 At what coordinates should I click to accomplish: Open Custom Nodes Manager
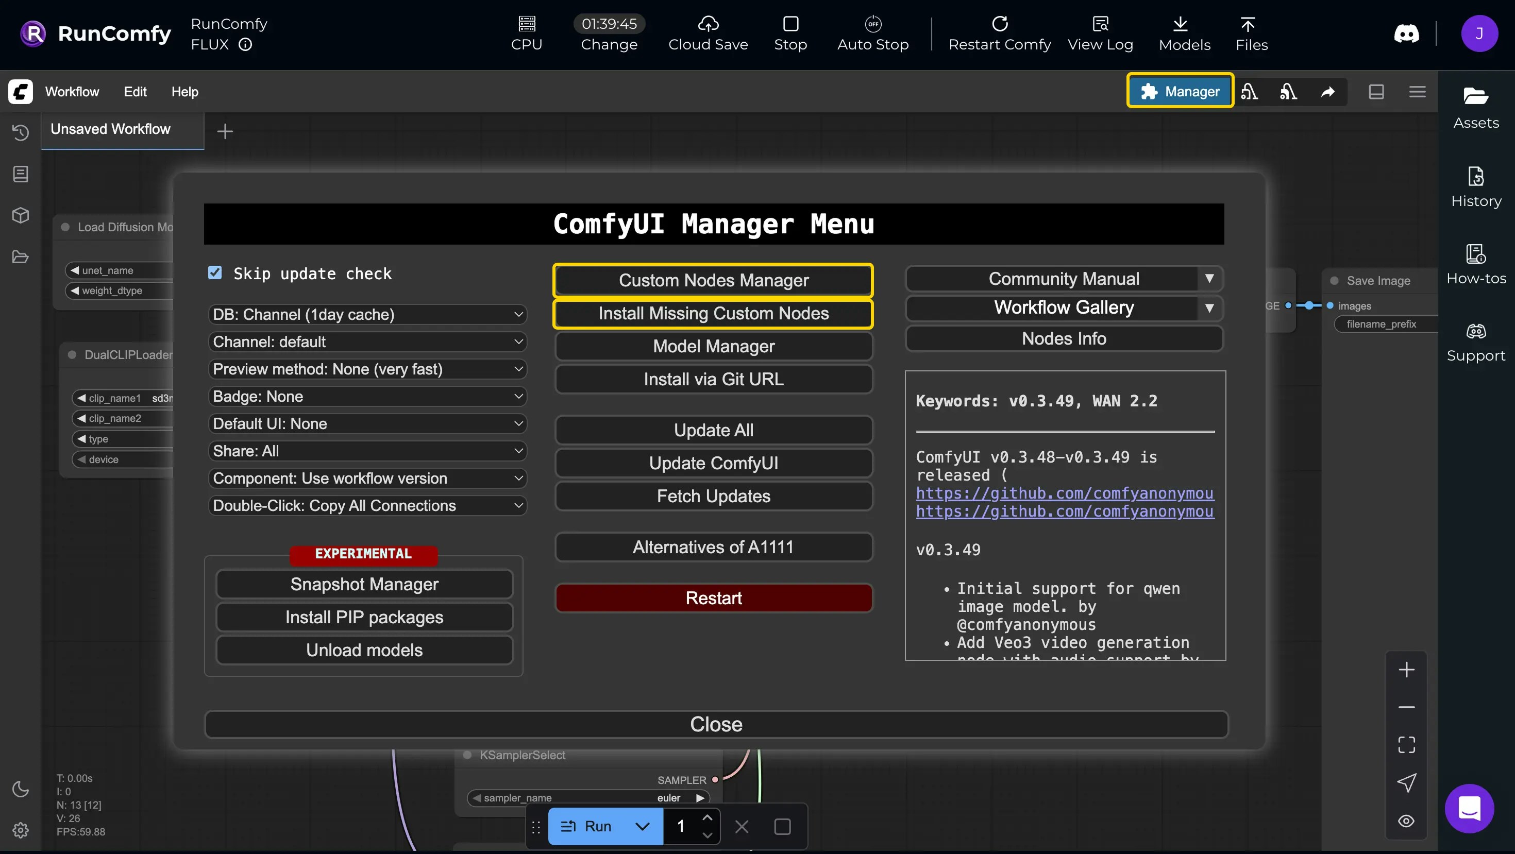click(713, 280)
